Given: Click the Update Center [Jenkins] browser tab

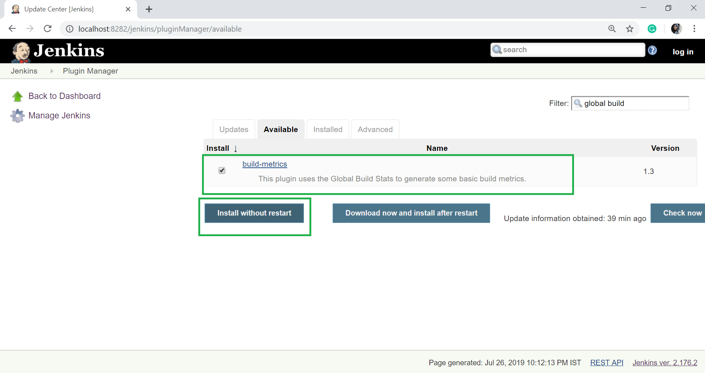Looking at the screenshot, I should [71, 10].
